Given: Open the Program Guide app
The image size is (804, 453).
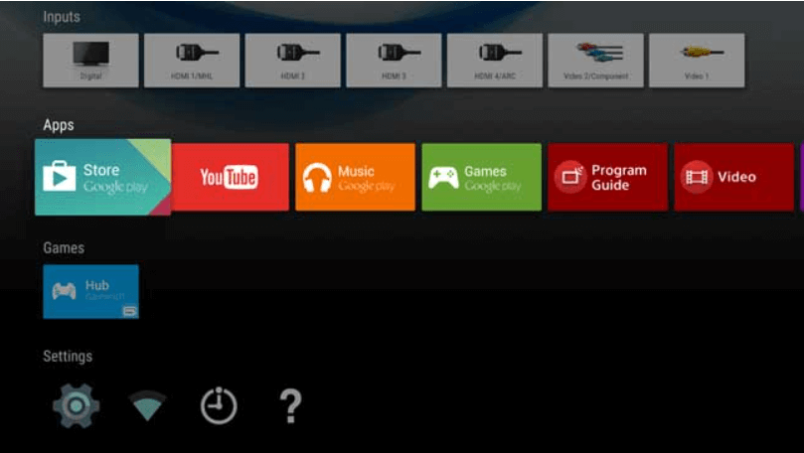Looking at the screenshot, I should point(607,177).
